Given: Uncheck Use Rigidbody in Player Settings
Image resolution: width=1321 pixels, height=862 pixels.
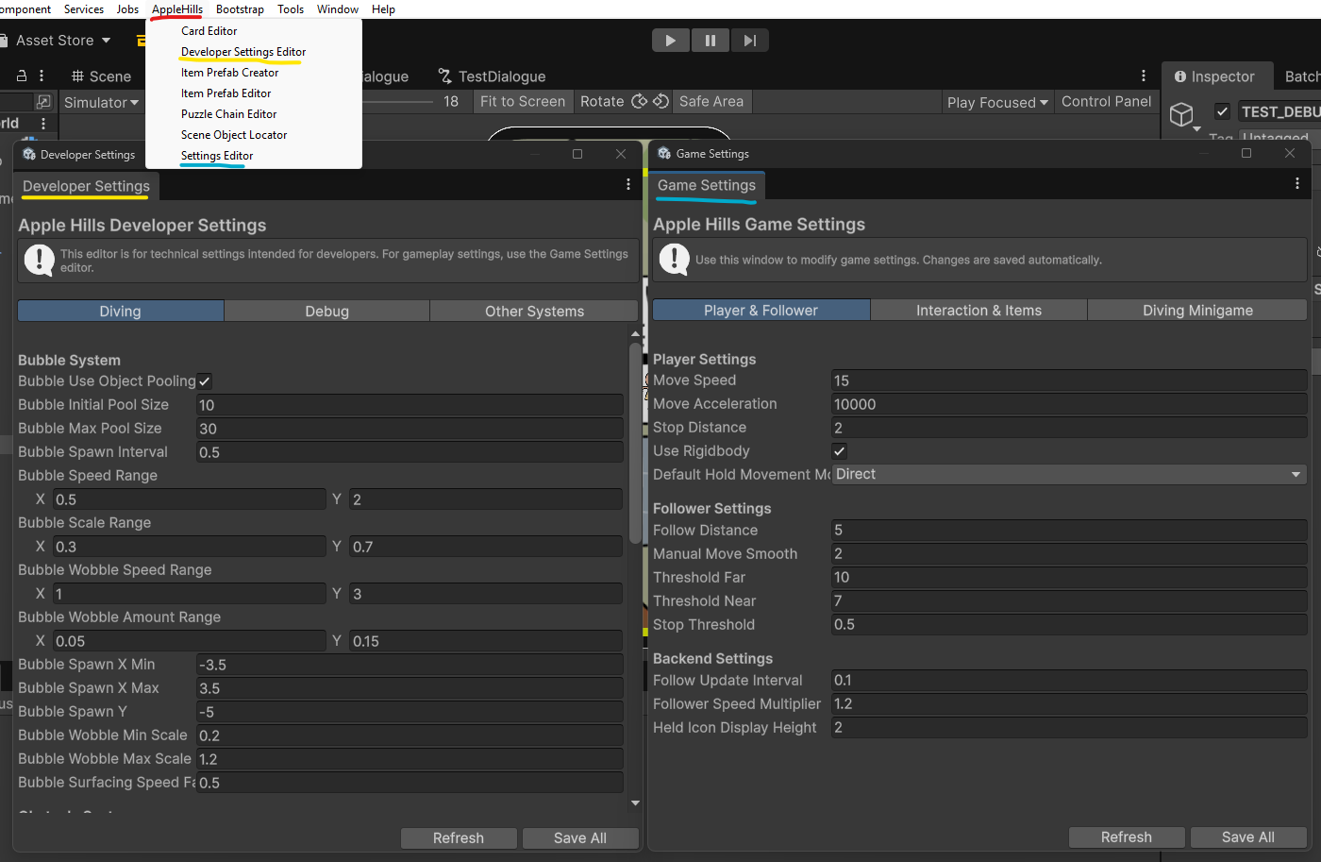Looking at the screenshot, I should tap(839, 450).
